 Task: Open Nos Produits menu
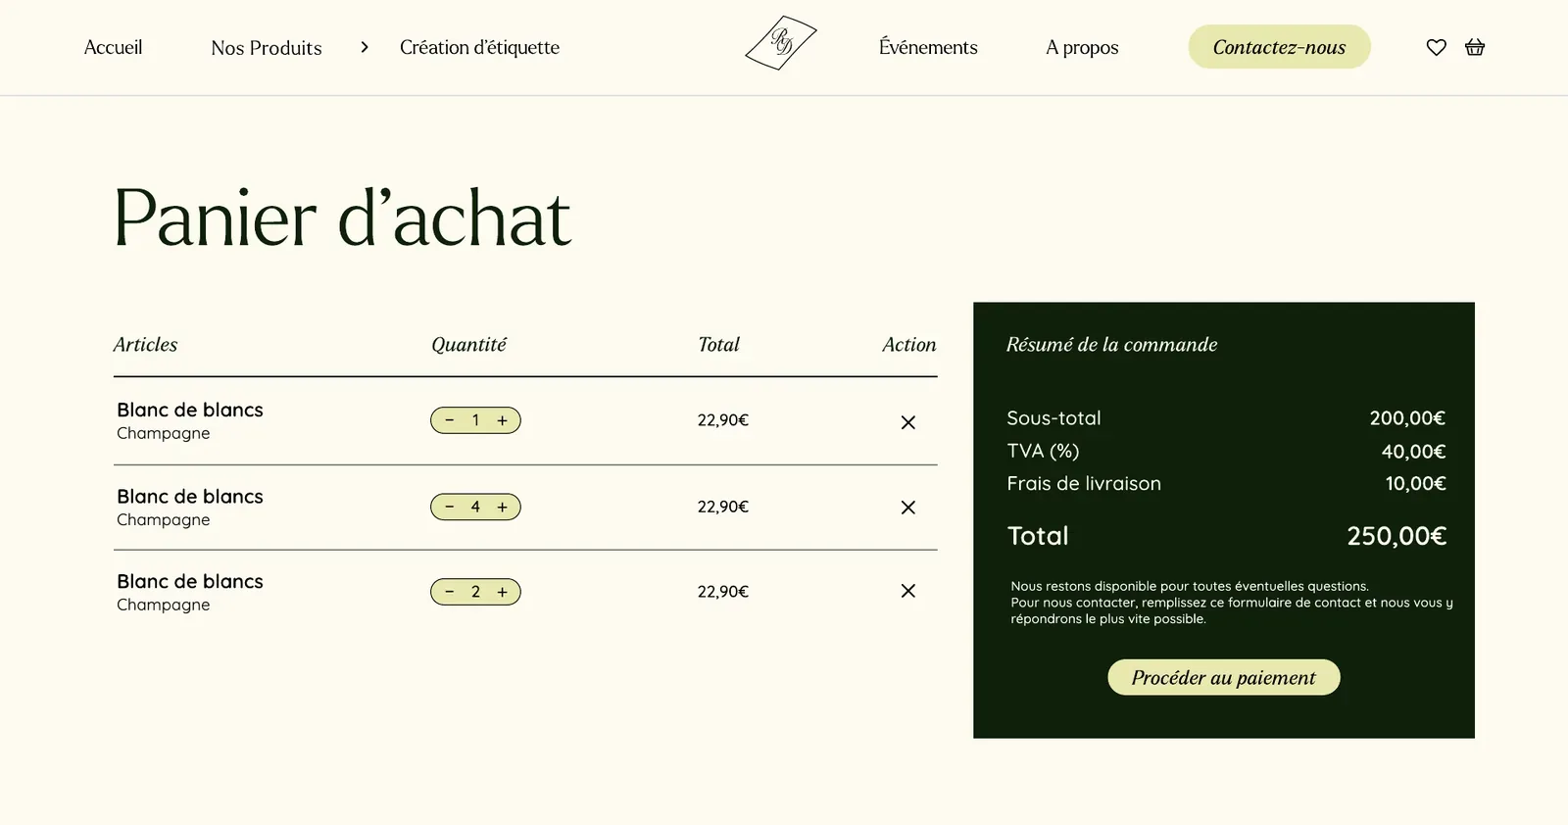(267, 47)
